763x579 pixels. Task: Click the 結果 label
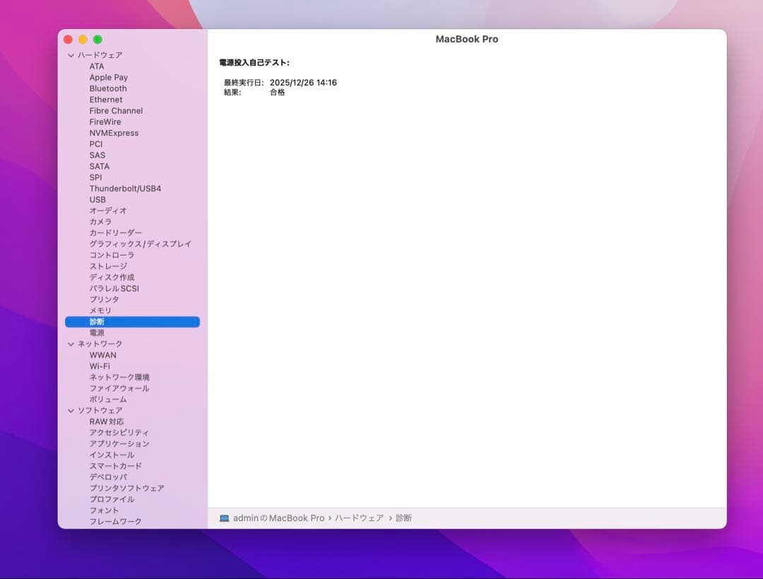point(232,92)
